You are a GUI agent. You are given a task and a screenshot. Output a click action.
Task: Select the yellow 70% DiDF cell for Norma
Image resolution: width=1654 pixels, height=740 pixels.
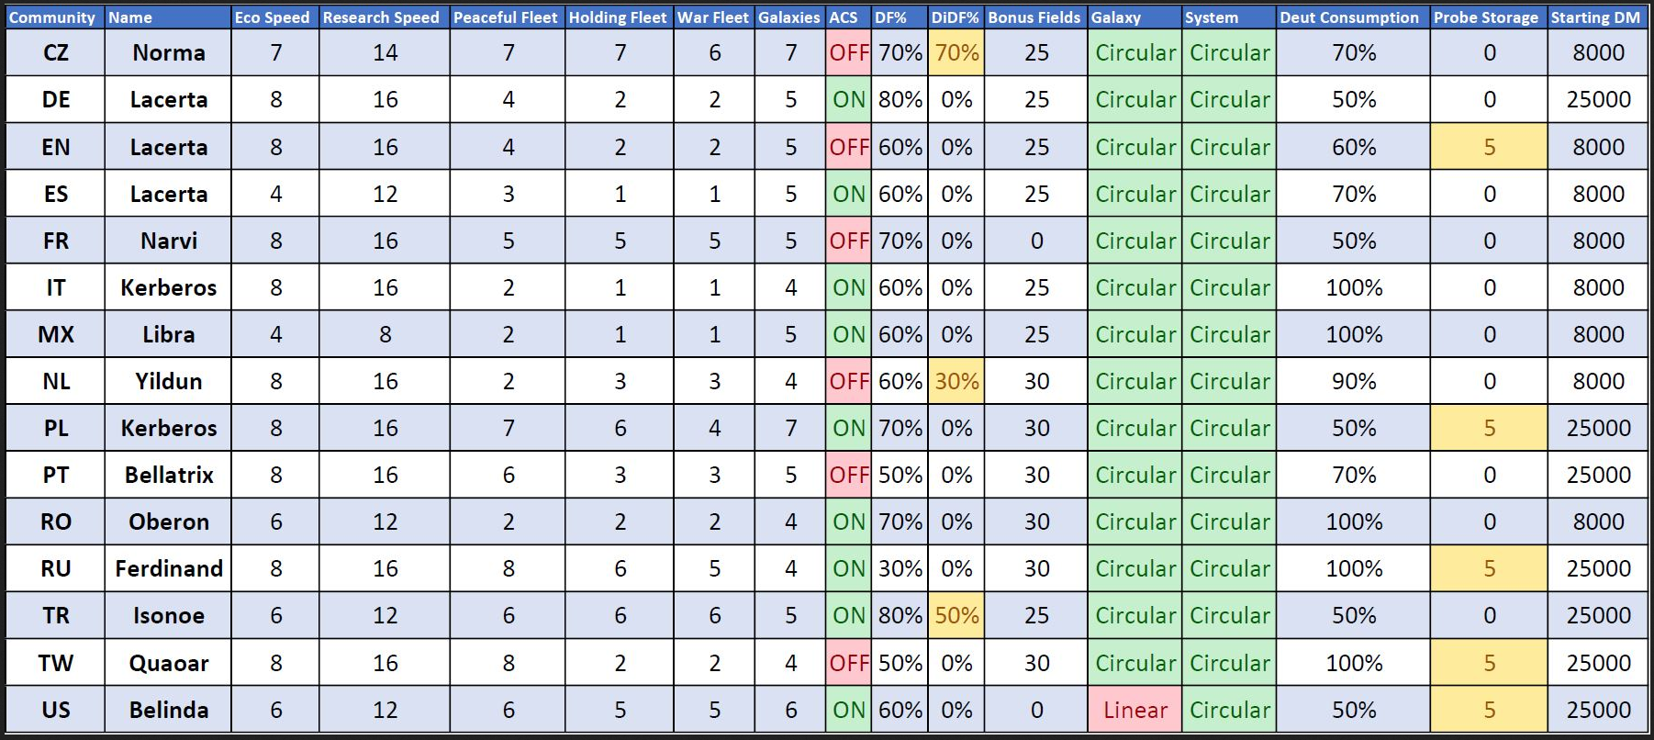[956, 53]
